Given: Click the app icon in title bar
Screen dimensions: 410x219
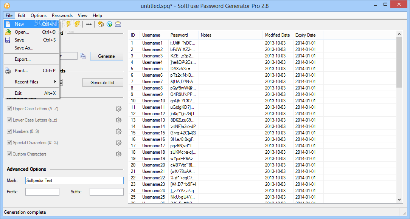Looking at the screenshot, I should [x=7, y=6].
